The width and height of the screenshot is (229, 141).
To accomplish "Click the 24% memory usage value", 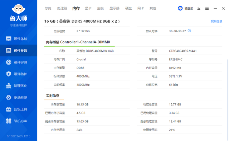I will (x=79, y=130).
